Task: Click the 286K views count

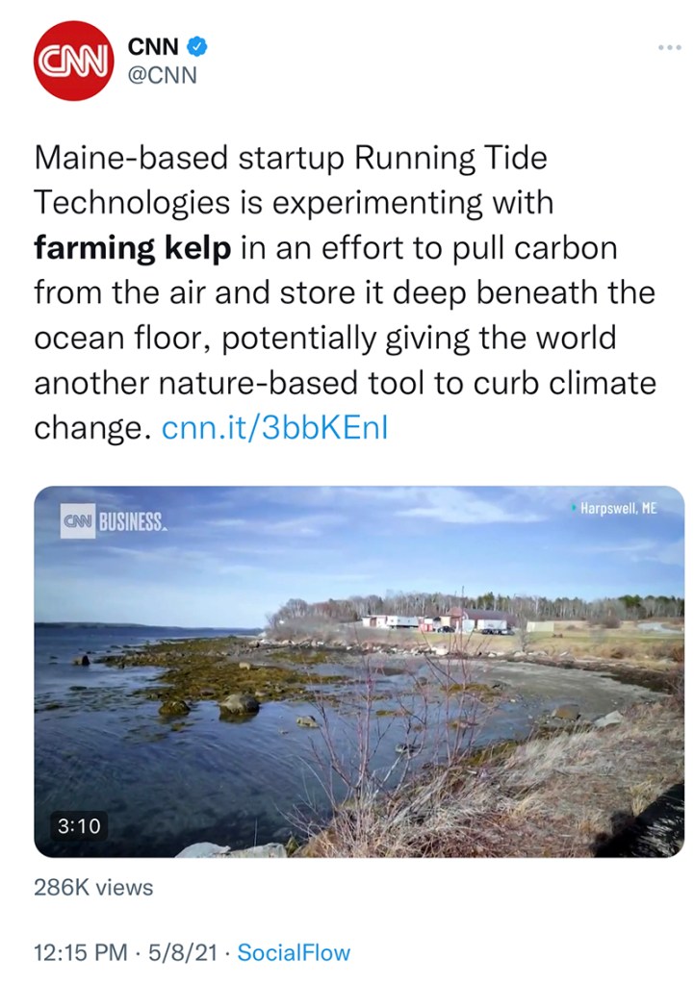Action: 93,887
